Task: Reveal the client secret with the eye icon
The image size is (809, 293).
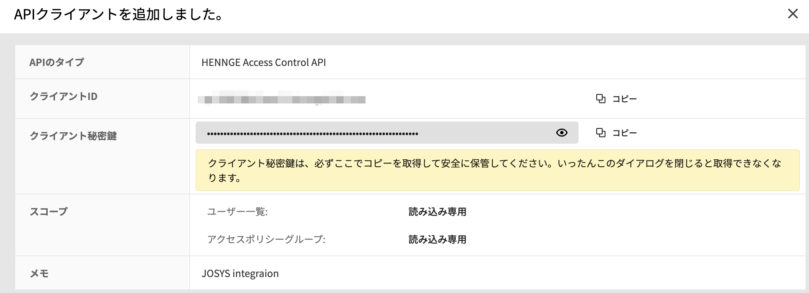Action: click(x=561, y=133)
